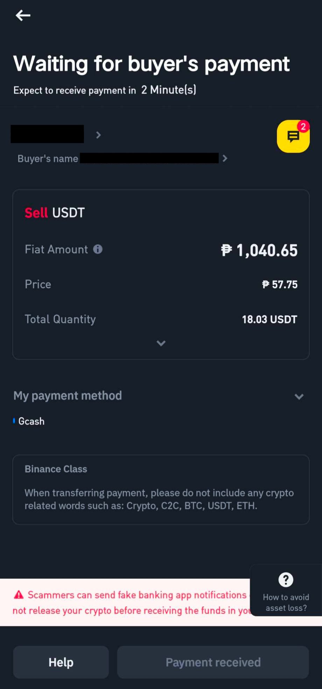Tap the Payment received button
The height and width of the screenshot is (689, 322).
coord(213,662)
